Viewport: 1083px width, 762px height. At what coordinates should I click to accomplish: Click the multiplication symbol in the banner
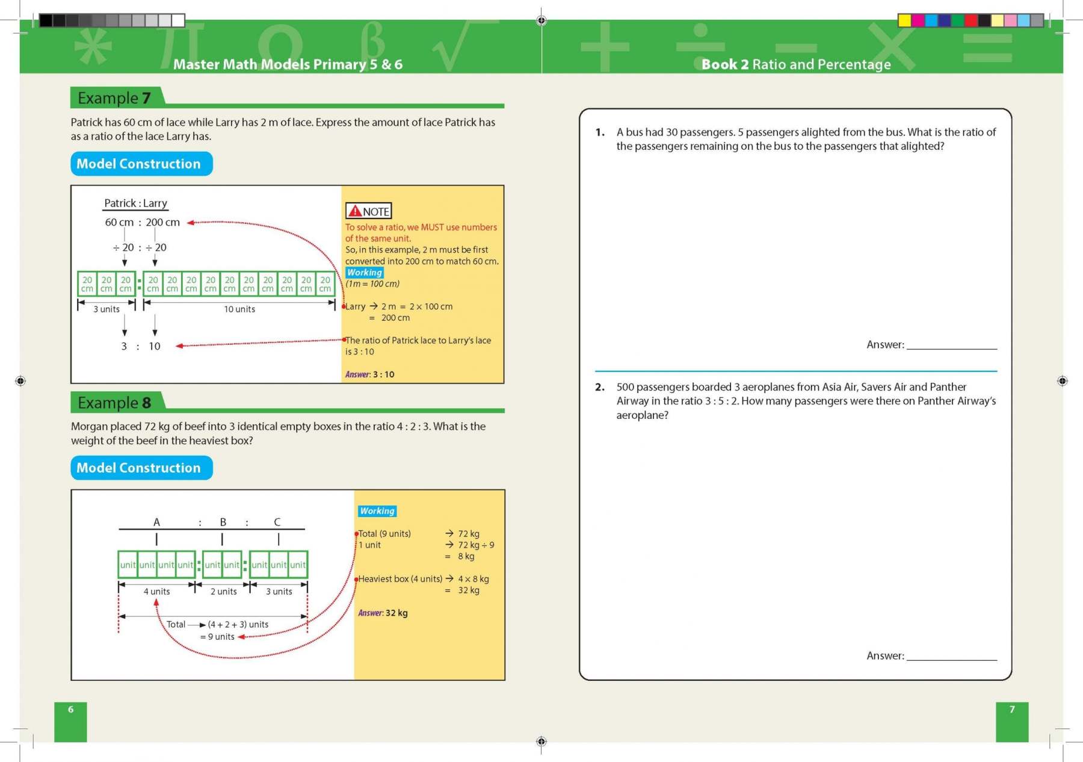[x=890, y=45]
